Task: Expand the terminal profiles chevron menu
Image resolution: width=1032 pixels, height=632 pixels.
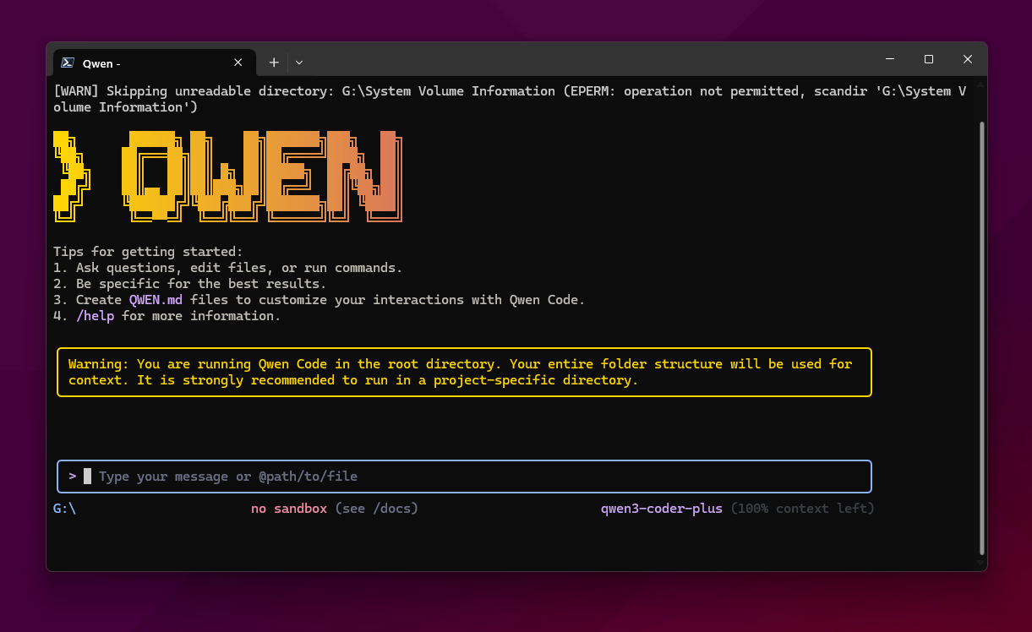Action: click(298, 62)
